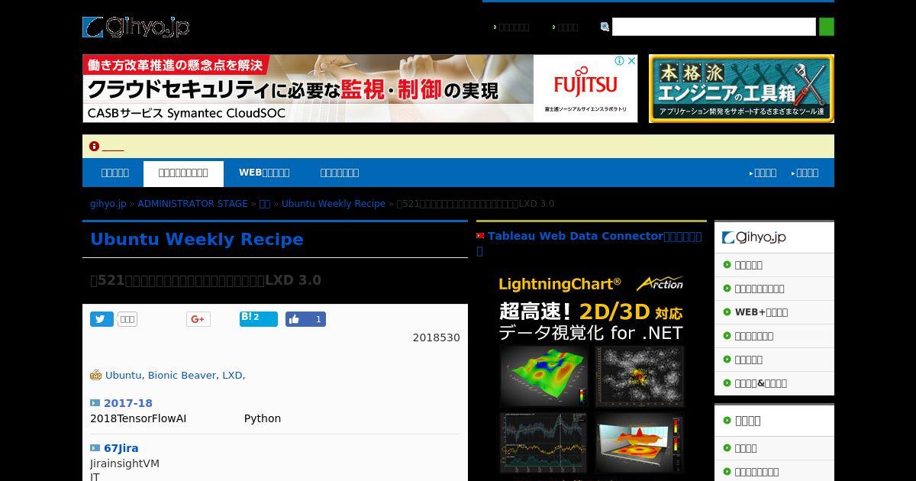Viewport: 916px width, 481px height.
Task: Click the Ubuntu Weekly Recipe section heading
Action: (197, 239)
